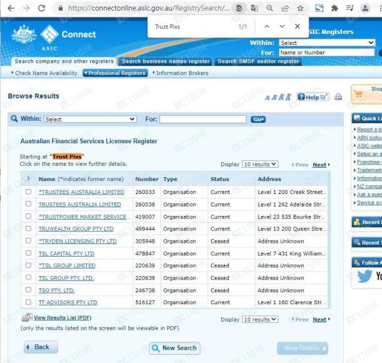The height and width of the screenshot is (363, 382).
Task: Click the blue square extension icon
Action: pos(319,8)
